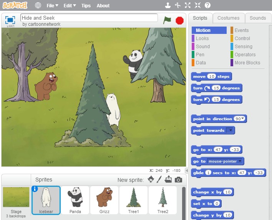272x220 pixels.
Task: Select the Duplicate stamp tool
Action: [x=168, y=5]
